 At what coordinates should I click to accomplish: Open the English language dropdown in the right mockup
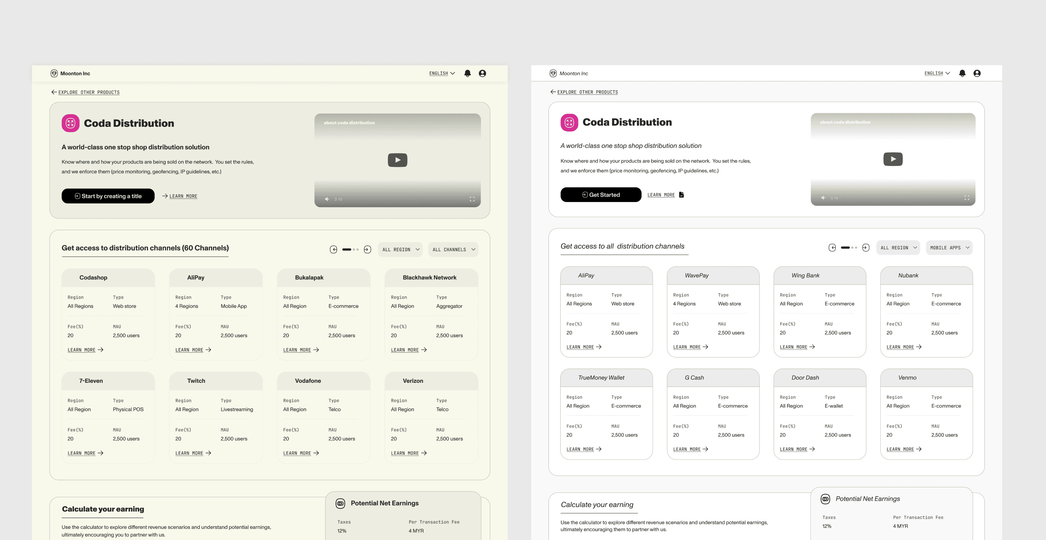pyautogui.click(x=937, y=74)
